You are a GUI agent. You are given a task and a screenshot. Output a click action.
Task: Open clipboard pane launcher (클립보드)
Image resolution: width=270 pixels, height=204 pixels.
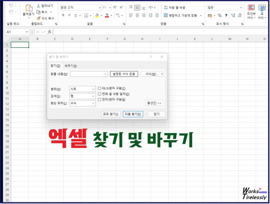[56, 24]
